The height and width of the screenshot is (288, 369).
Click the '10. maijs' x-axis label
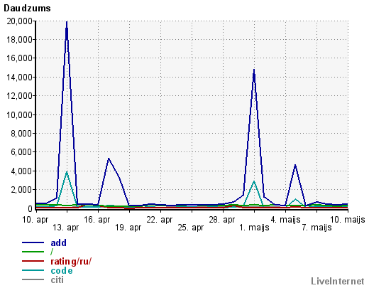[347, 220]
